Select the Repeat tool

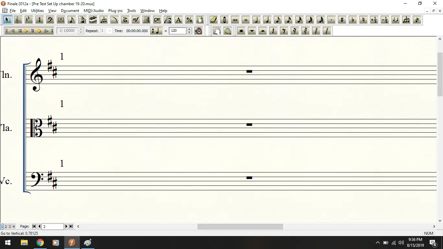[x=146, y=20]
